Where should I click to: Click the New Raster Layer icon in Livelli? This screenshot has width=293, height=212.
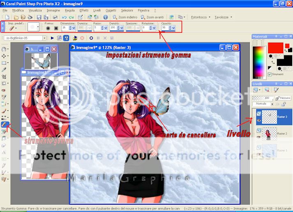256,90
